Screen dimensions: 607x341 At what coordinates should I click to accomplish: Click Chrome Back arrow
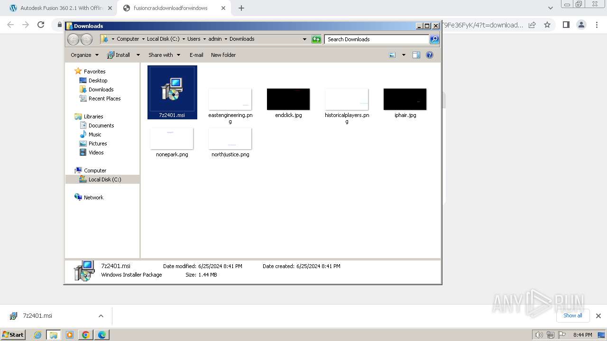[x=10, y=25]
